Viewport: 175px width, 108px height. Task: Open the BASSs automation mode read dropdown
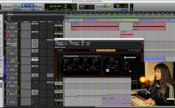(14, 45)
